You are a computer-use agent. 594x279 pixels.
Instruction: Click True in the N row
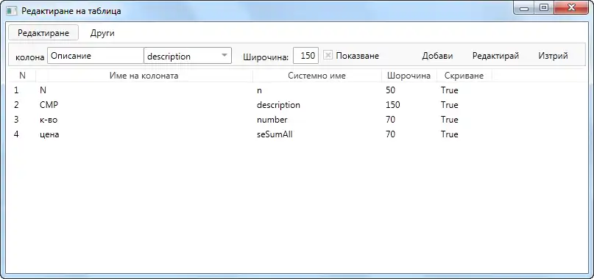click(450, 90)
